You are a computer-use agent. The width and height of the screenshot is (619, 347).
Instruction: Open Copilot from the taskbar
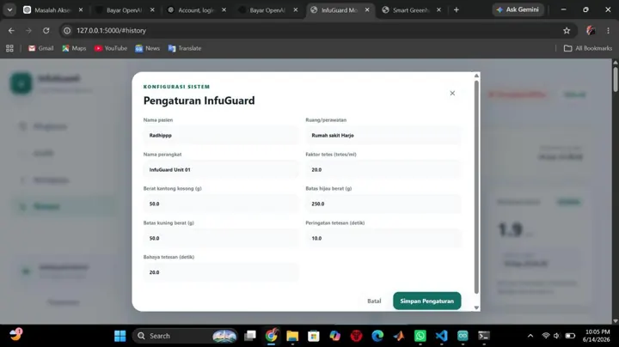[x=335, y=336]
